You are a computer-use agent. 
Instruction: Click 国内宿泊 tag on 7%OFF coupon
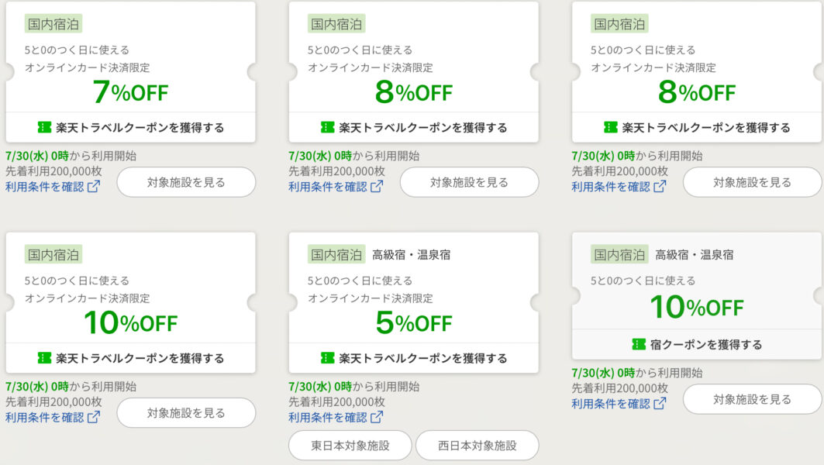point(53,24)
